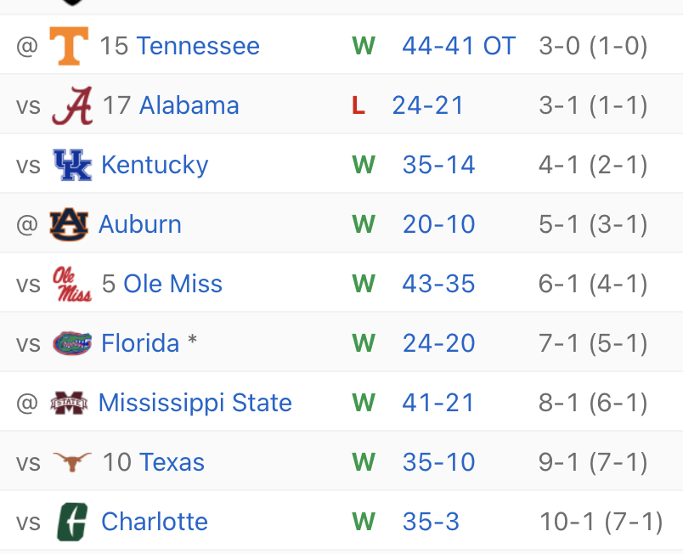Click the Texas Longhorns logo

point(72,462)
